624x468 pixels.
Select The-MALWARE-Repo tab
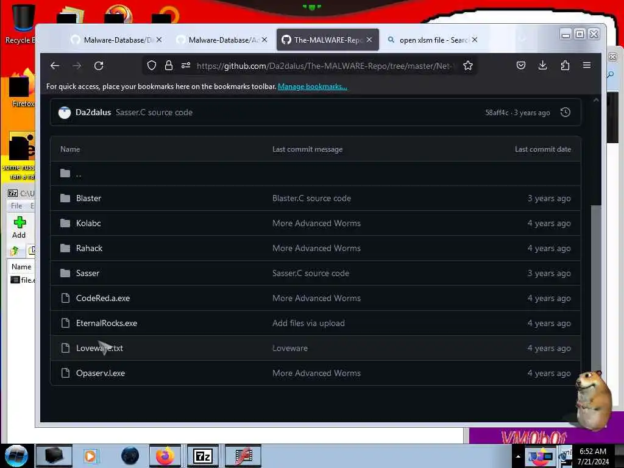pyautogui.click(x=327, y=40)
